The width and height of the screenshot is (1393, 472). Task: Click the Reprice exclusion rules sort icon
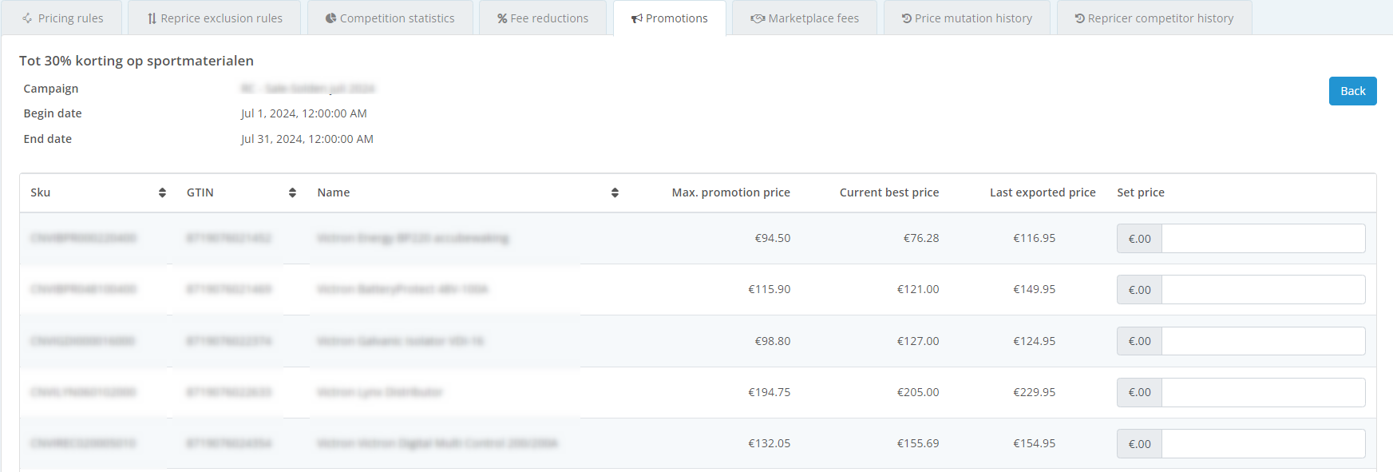pyautogui.click(x=152, y=18)
